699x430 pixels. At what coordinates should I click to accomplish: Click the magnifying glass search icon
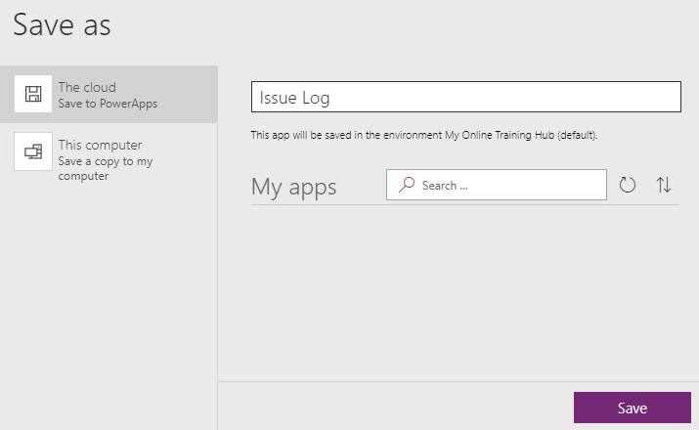click(x=407, y=185)
